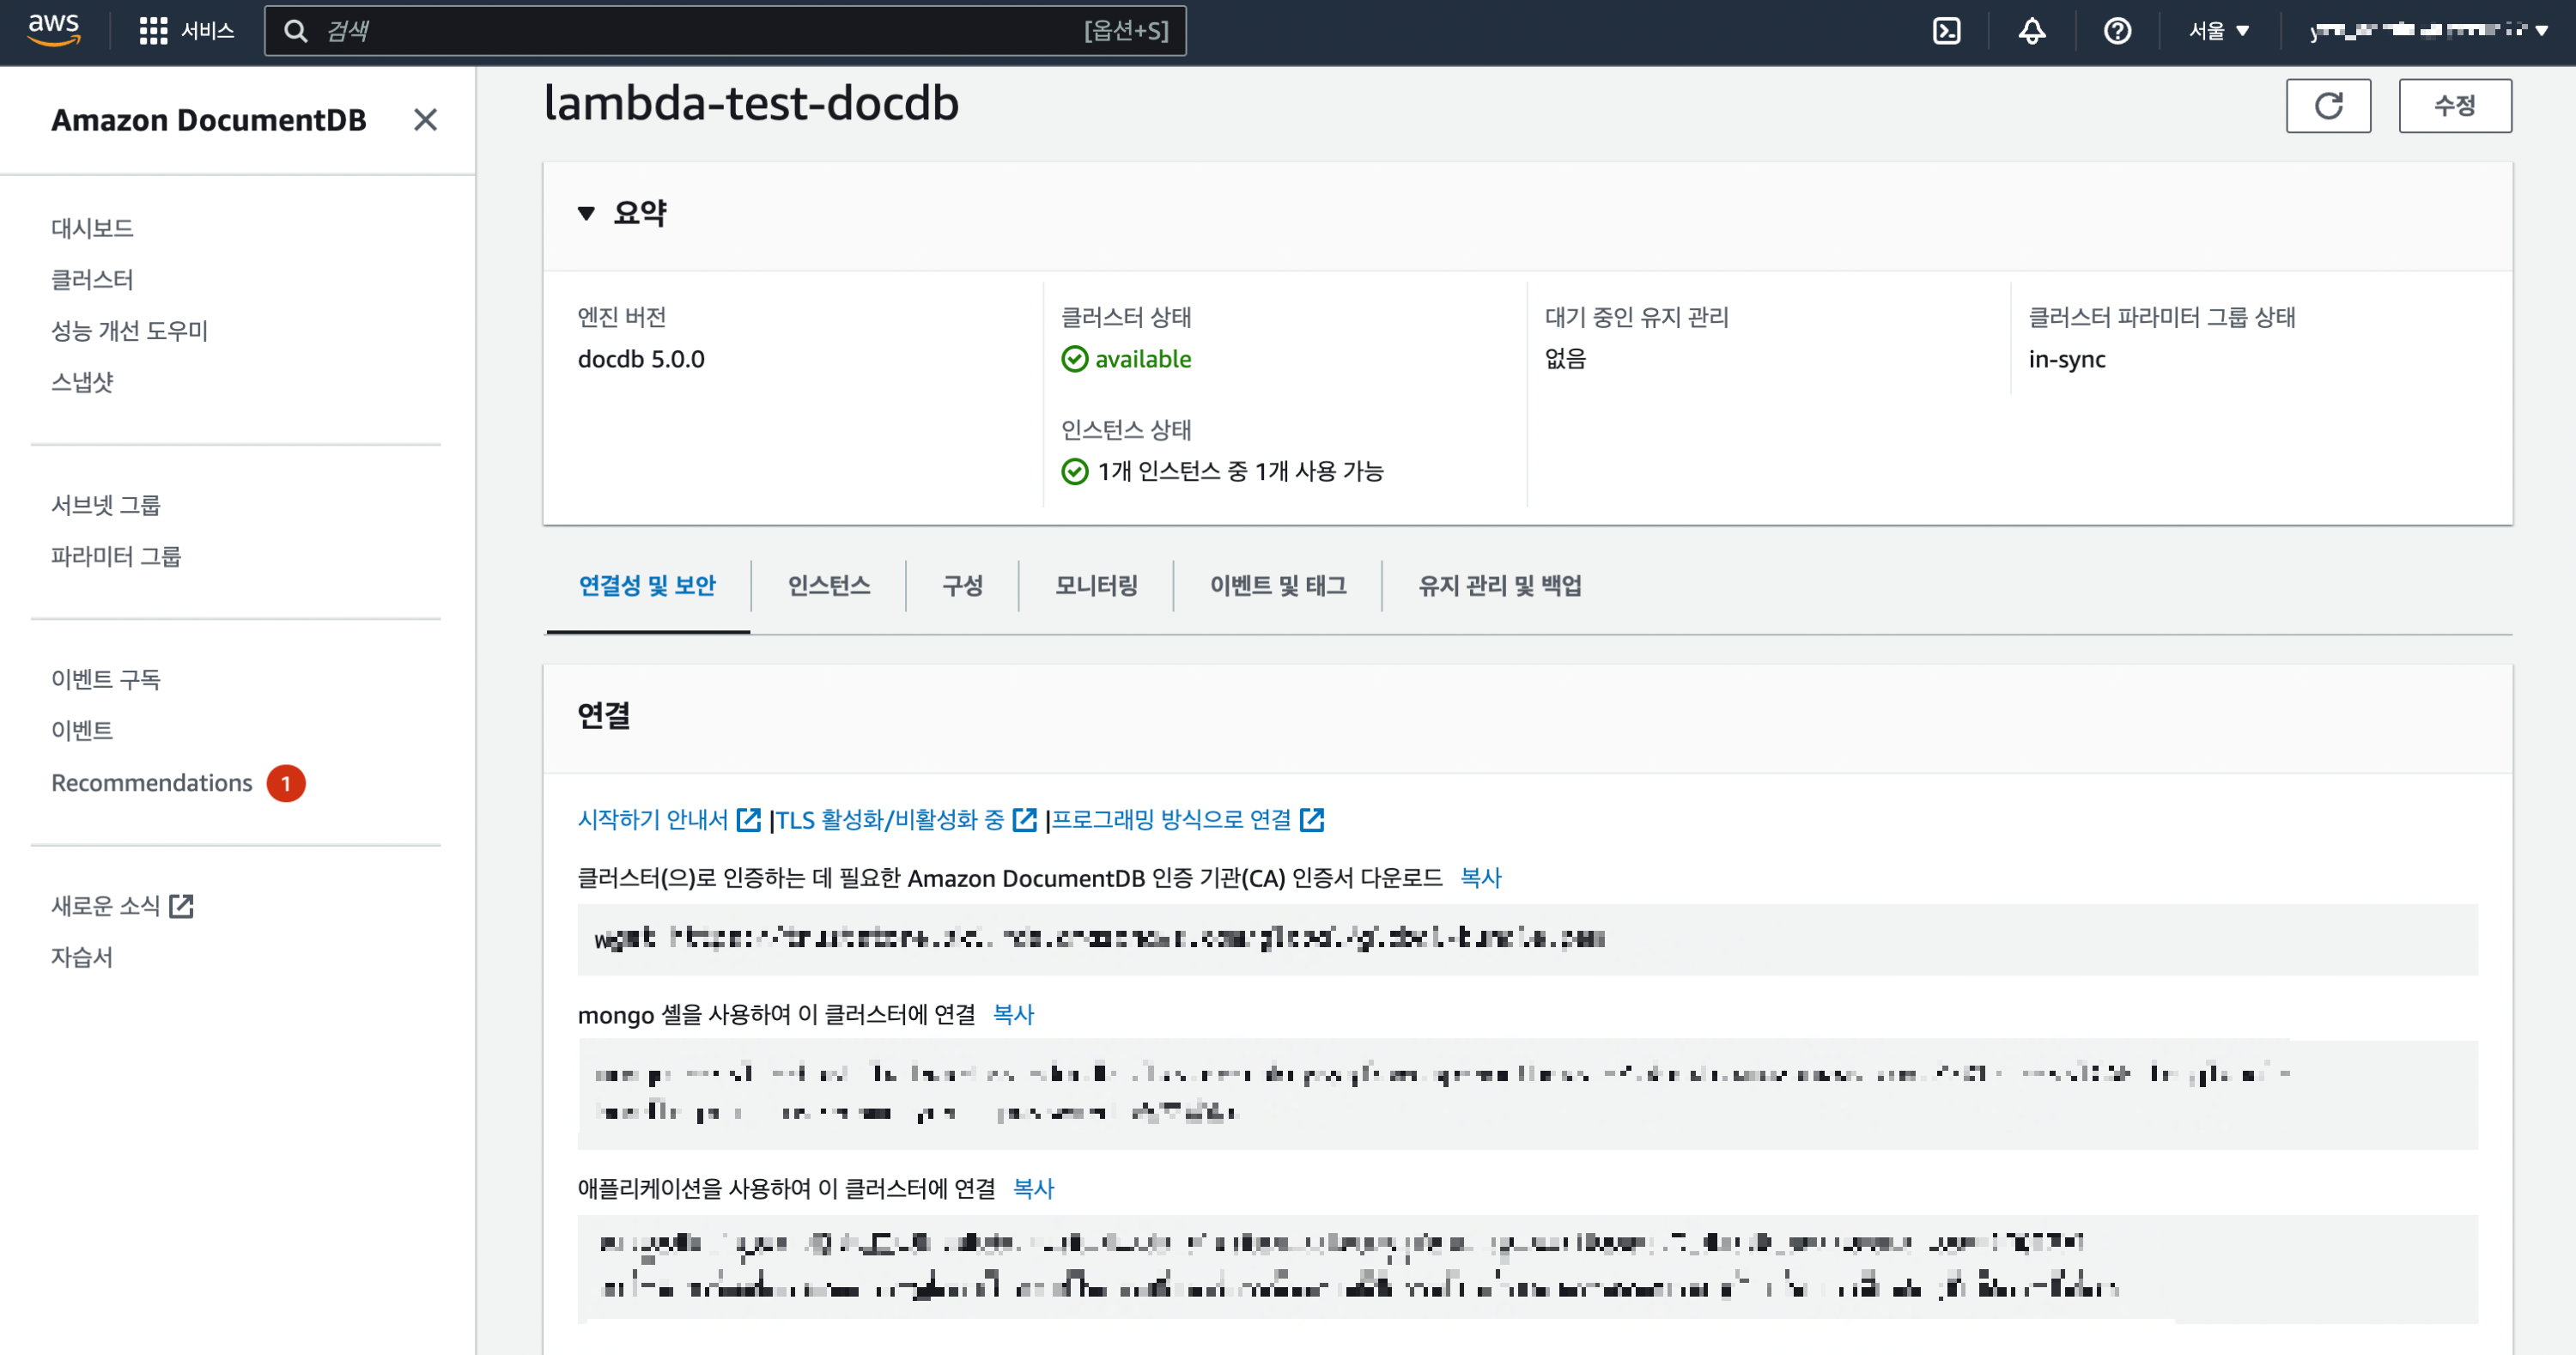The width and height of the screenshot is (2576, 1355).
Task: Close the Amazon DocumentDB sidebar
Action: click(425, 120)
